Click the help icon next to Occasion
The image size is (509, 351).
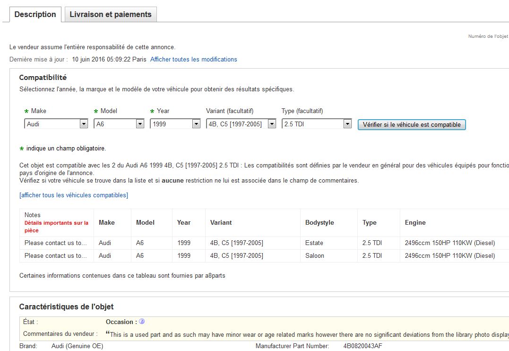click(x=142, y=322)
